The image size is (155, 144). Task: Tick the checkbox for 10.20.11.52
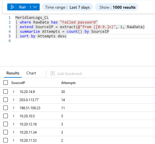pos(6,140)
